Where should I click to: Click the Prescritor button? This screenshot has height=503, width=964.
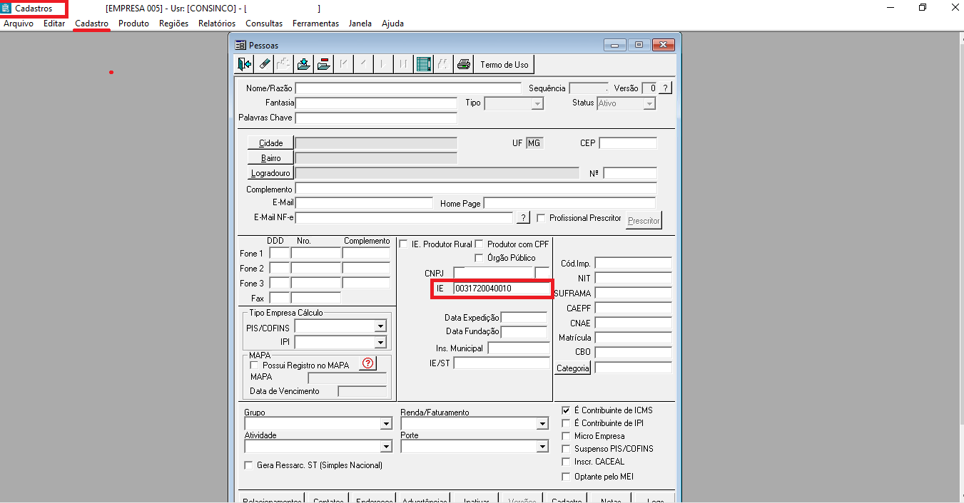point(644,220)
